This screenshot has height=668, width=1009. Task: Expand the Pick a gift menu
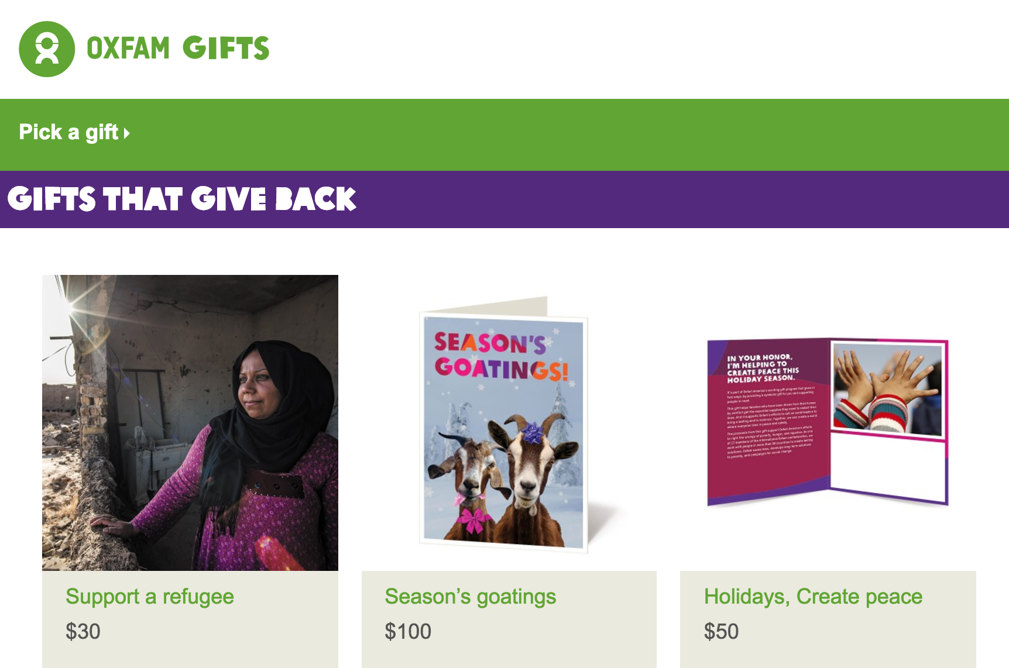click(74, 132)
